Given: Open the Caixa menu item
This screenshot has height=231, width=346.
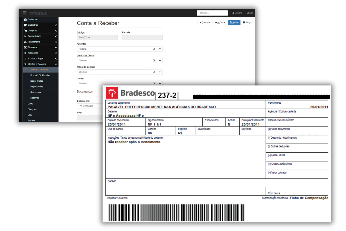Looking at the screenshot, I should coord(40,103).
